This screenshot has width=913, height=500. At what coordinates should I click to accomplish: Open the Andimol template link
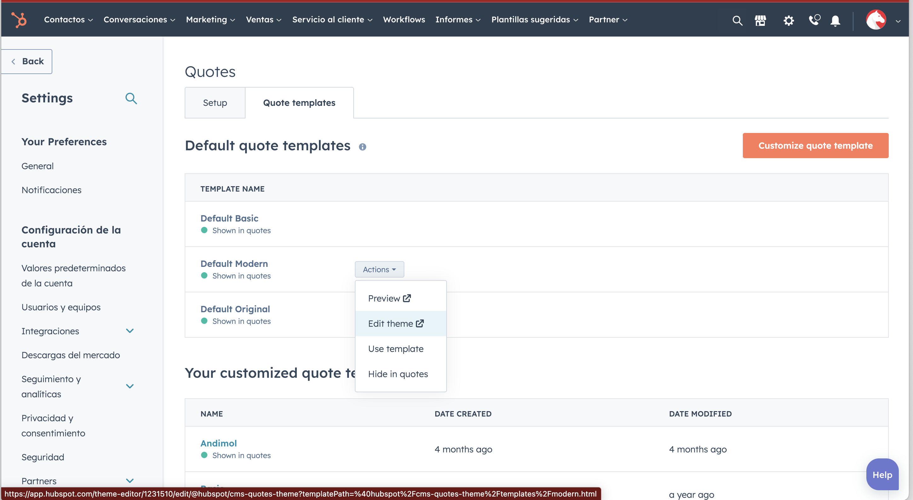[218, 443]
